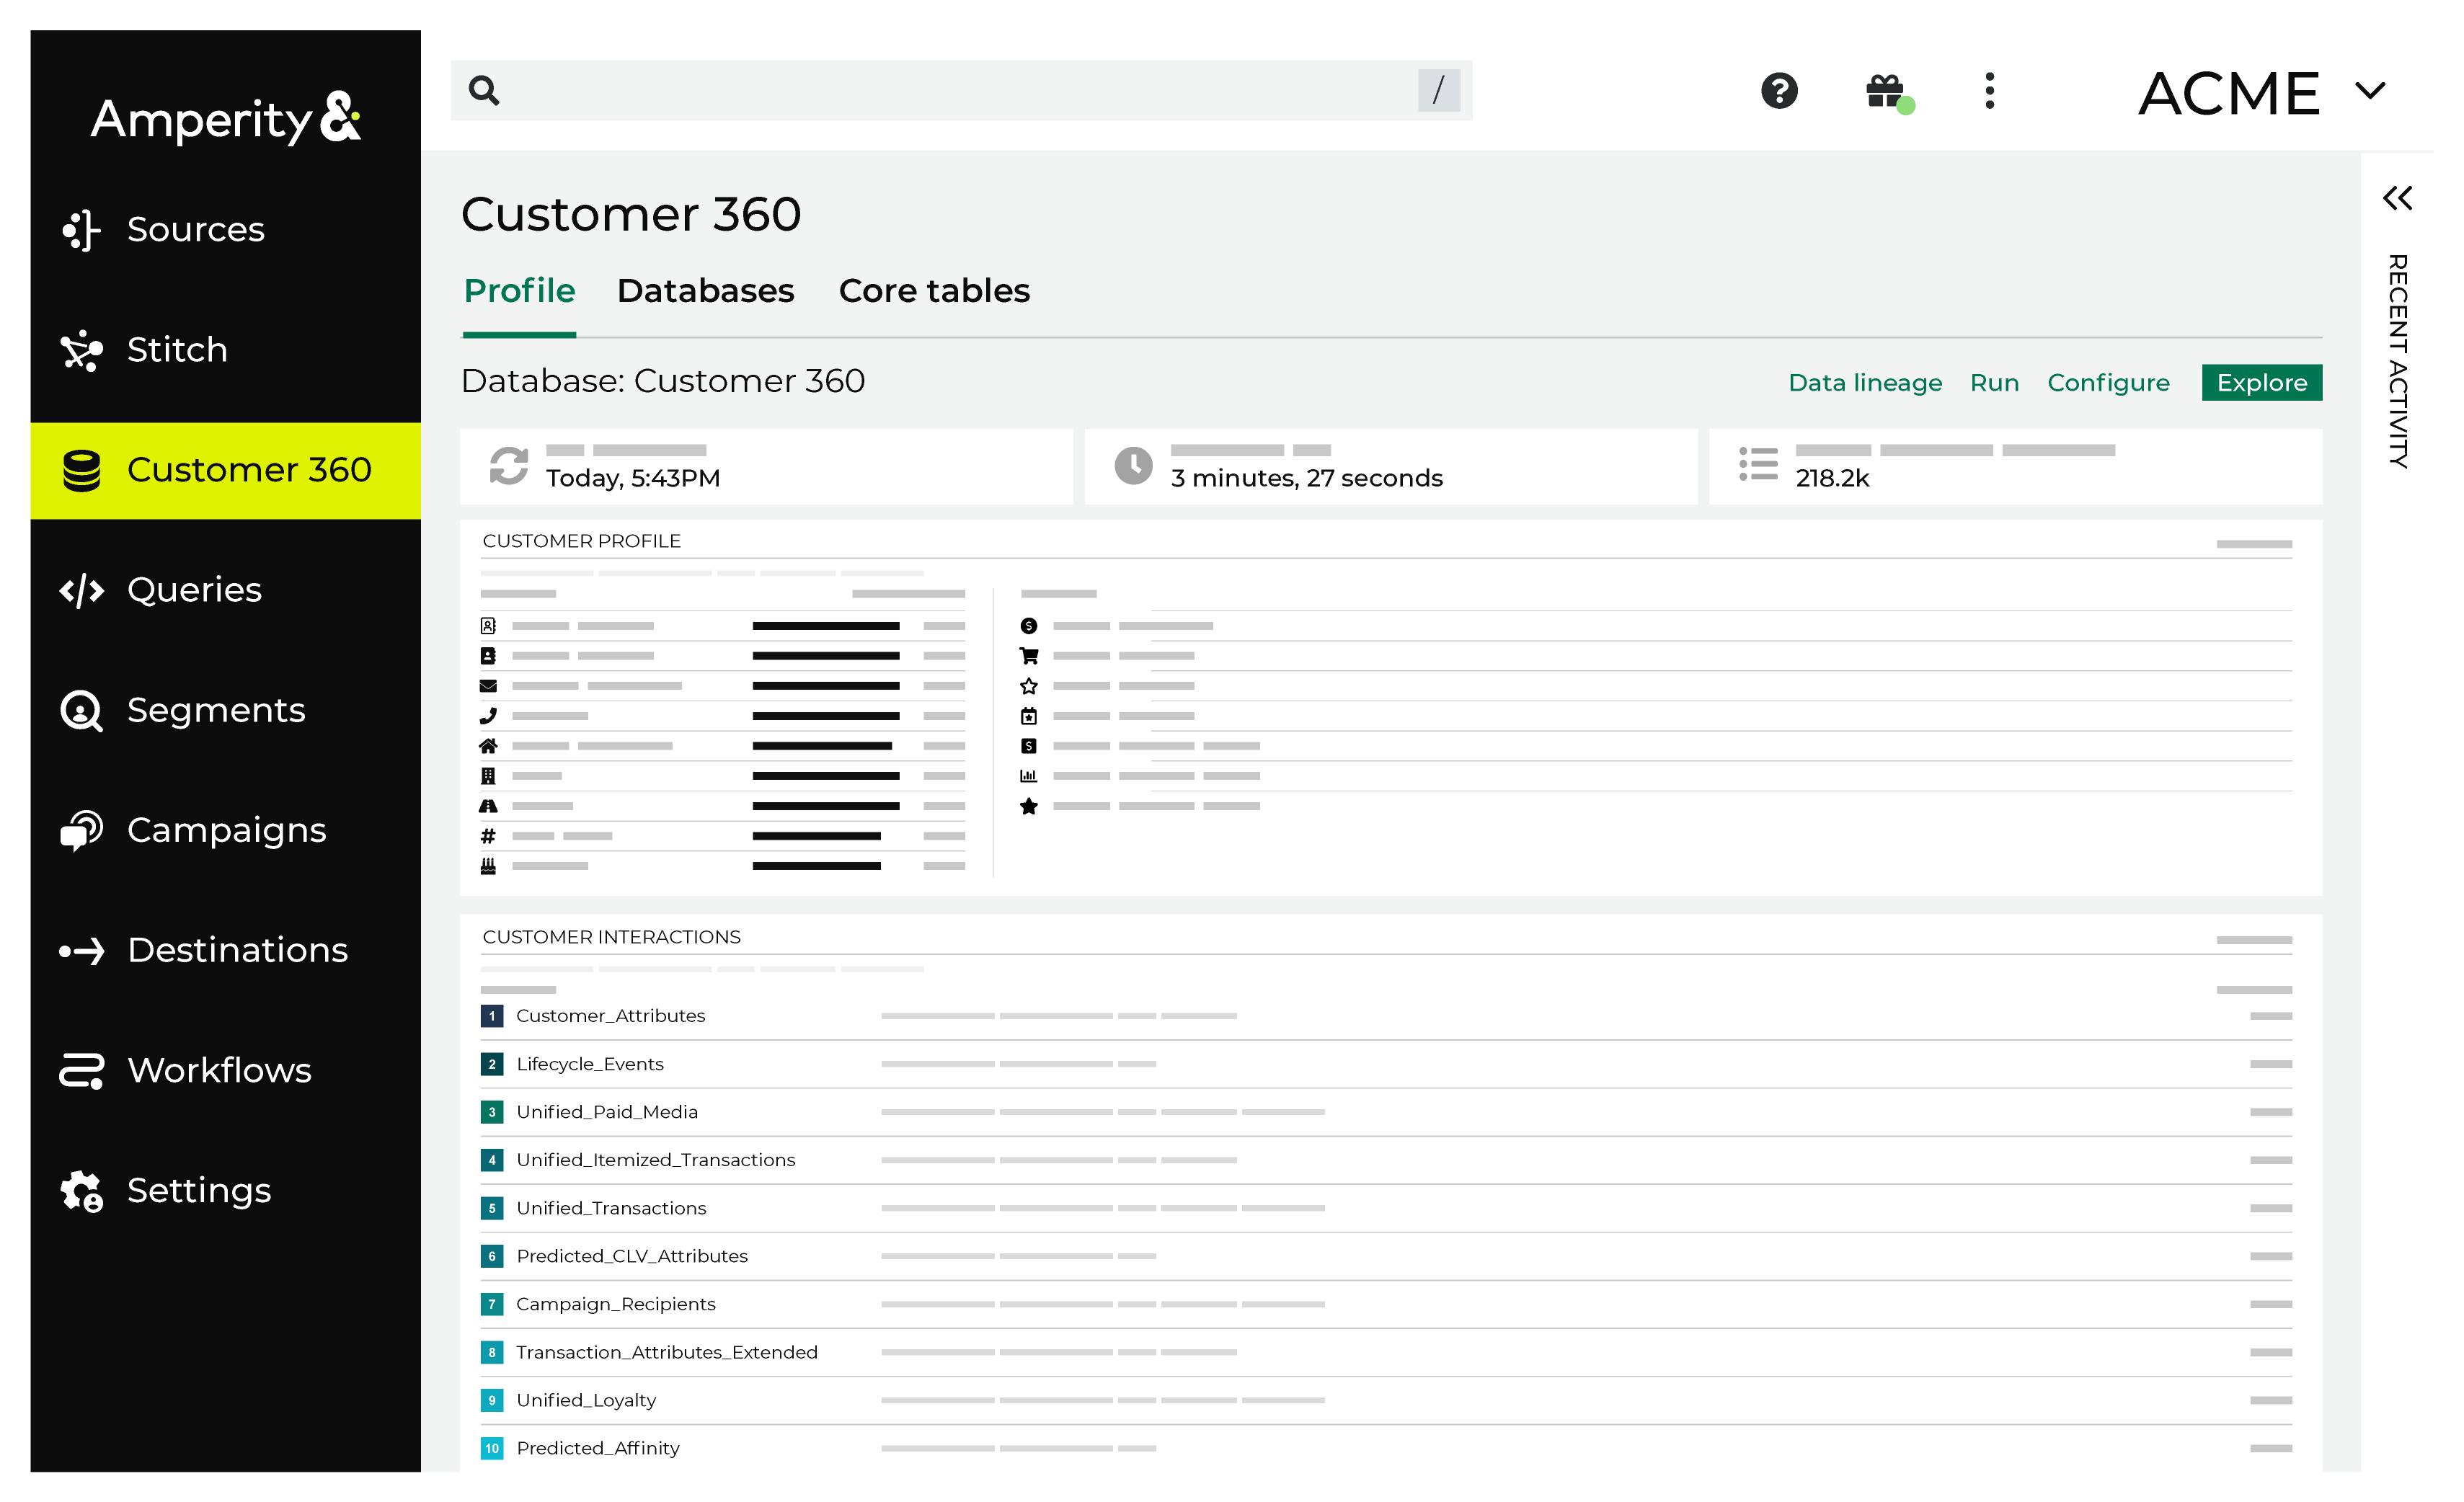
Task: Go to Queries in the sidebar
Action: [225, 590]
